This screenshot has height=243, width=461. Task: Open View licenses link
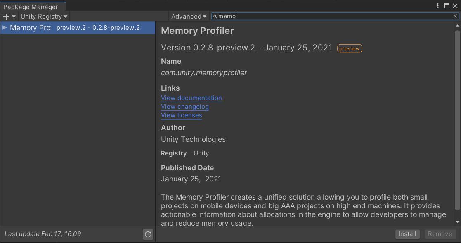[181, 115]
